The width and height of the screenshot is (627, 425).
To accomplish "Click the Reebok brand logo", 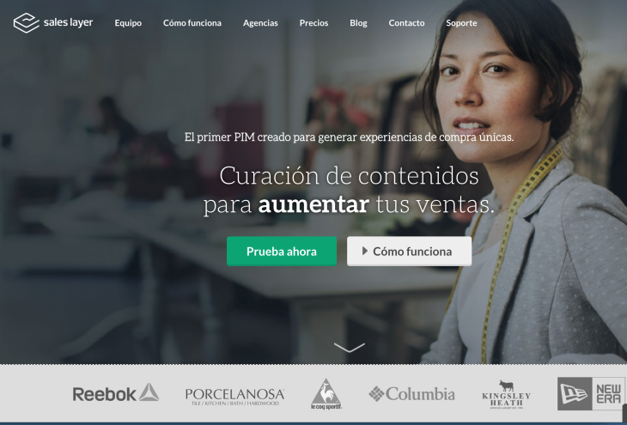I will point(116,393).
